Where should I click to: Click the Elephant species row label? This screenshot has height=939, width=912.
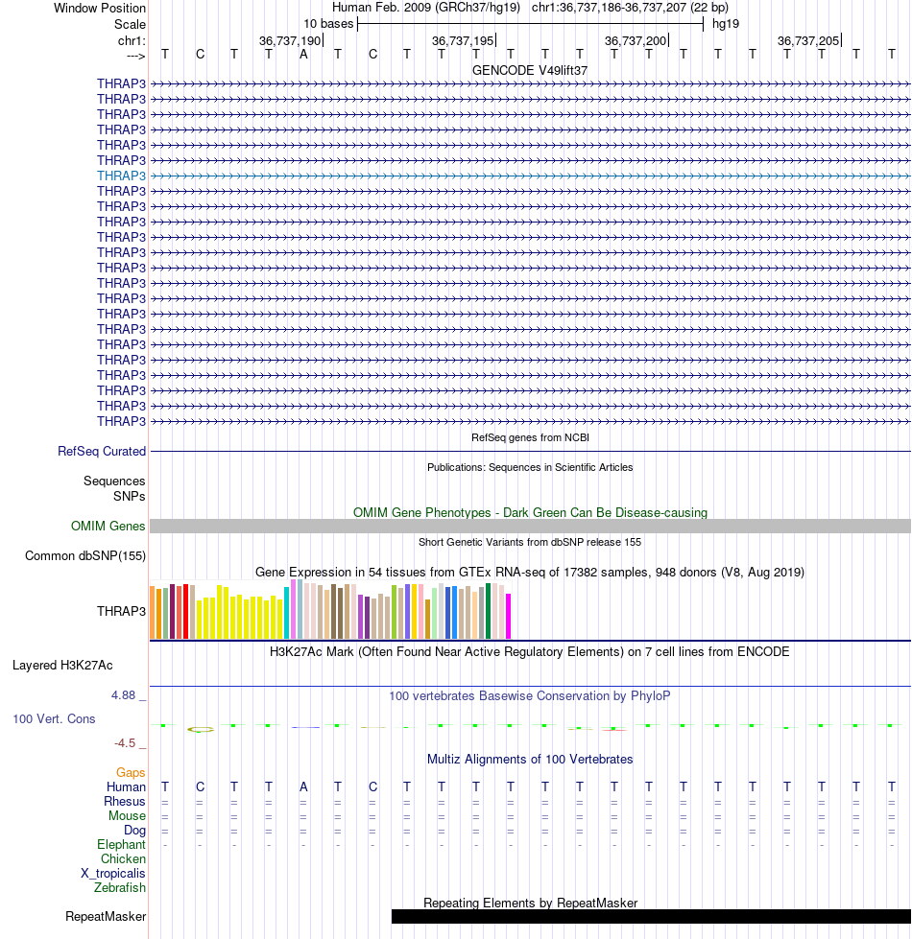[x=122, y=844]
